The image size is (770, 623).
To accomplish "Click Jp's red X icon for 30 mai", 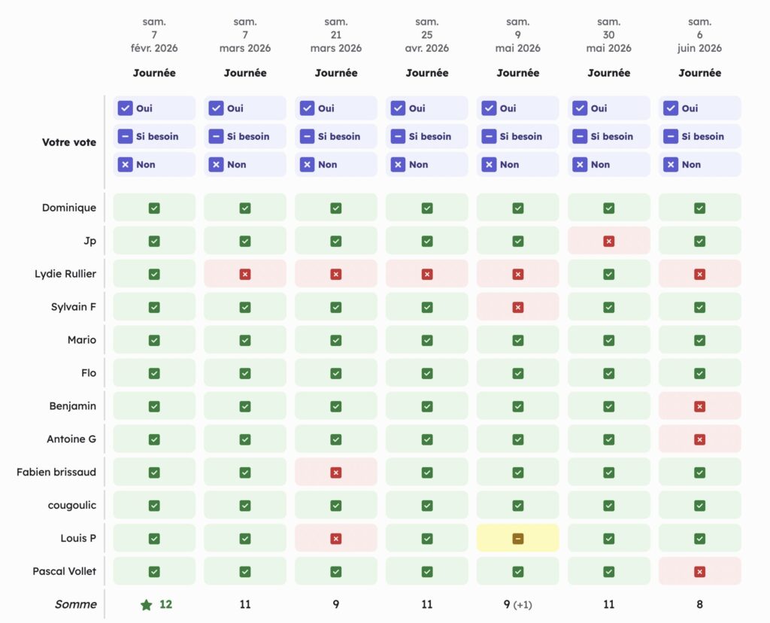I will (x=609, y=242).
